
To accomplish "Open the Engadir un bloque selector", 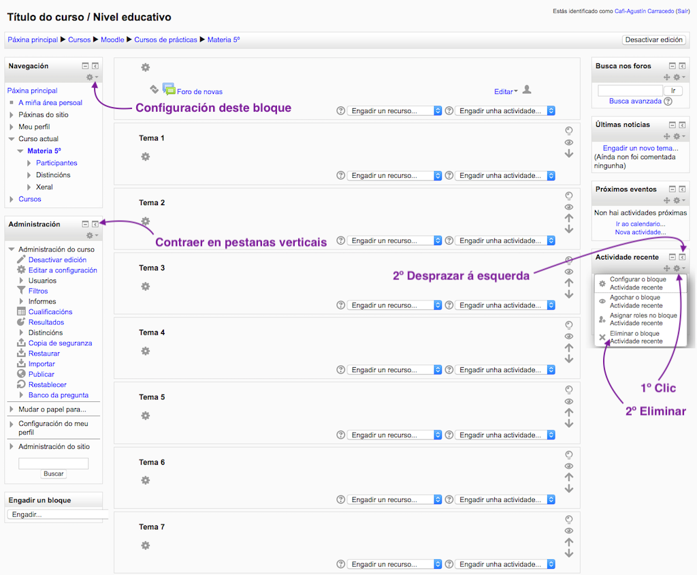I will (54, 514).
